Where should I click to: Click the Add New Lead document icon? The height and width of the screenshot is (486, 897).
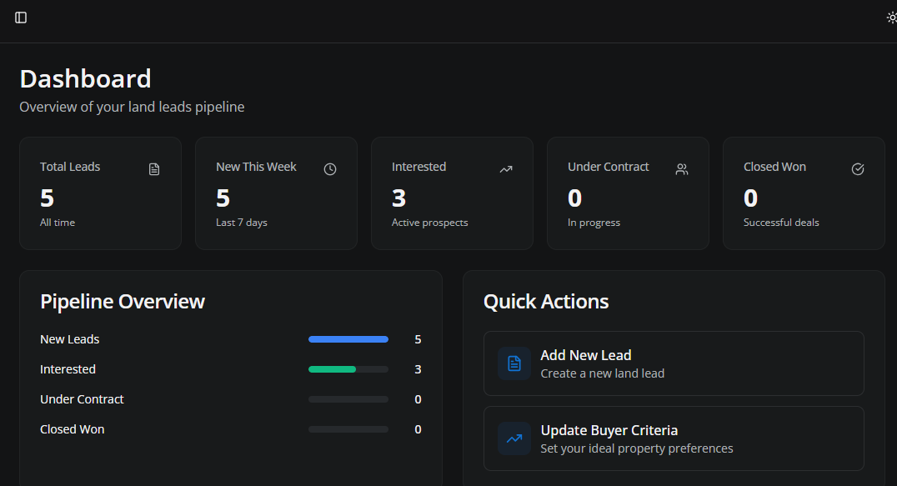(x=514, y=363)
